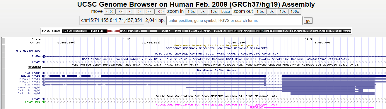Open Reference Assembly Alternate Haplotype Sequence Alignments track
The width and height of the screenshot is (386, 109).
tap(216, 48)
